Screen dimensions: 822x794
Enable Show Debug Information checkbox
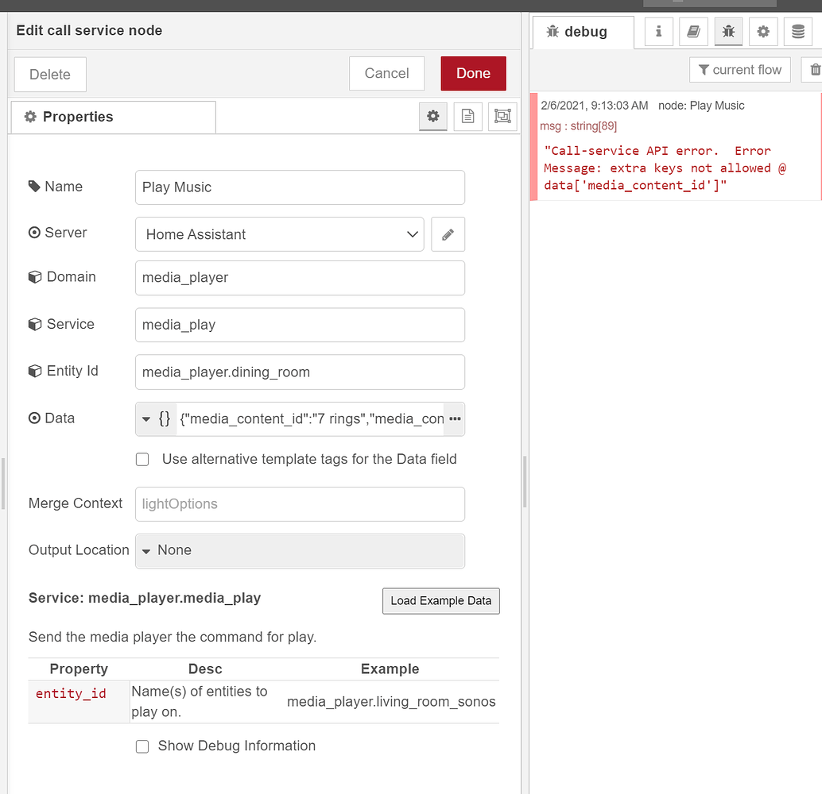tap(142, 746)
